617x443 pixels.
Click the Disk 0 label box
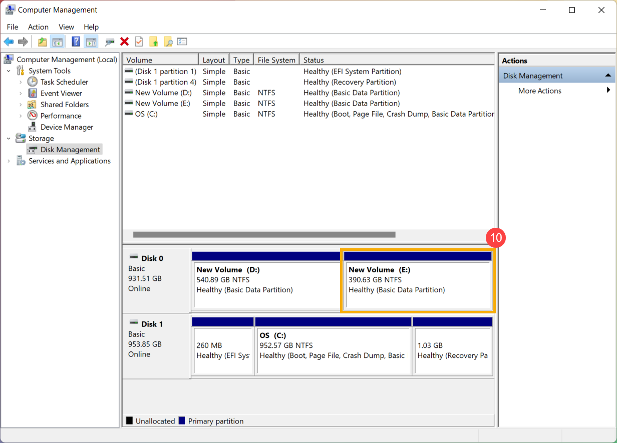(x=156, y=281)
